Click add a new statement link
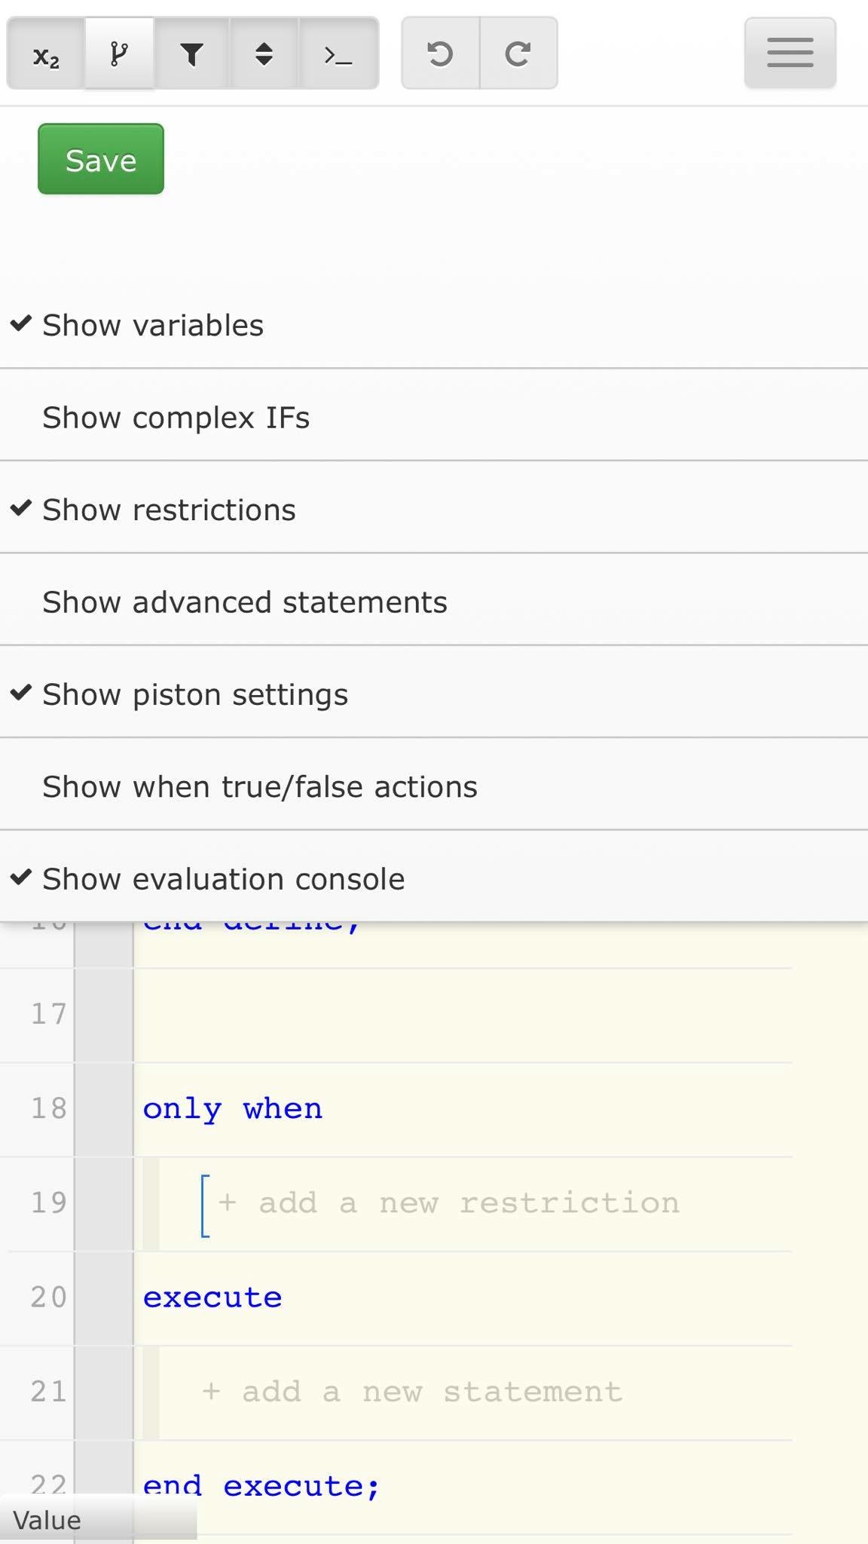The width and height of the screenshot is (868, 1544). (x=412, y=1392)
